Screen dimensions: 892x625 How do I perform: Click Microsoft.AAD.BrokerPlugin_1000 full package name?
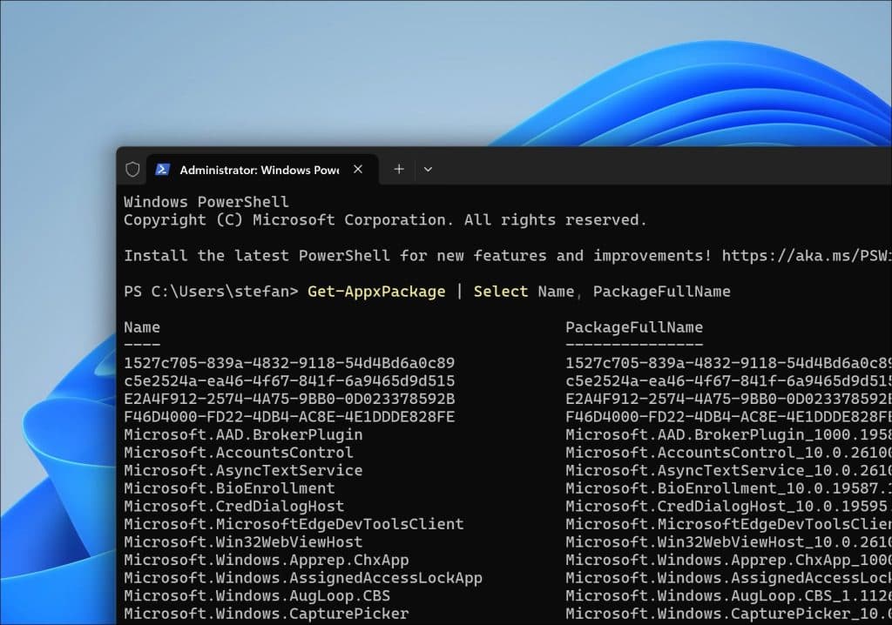pos(729,434)
